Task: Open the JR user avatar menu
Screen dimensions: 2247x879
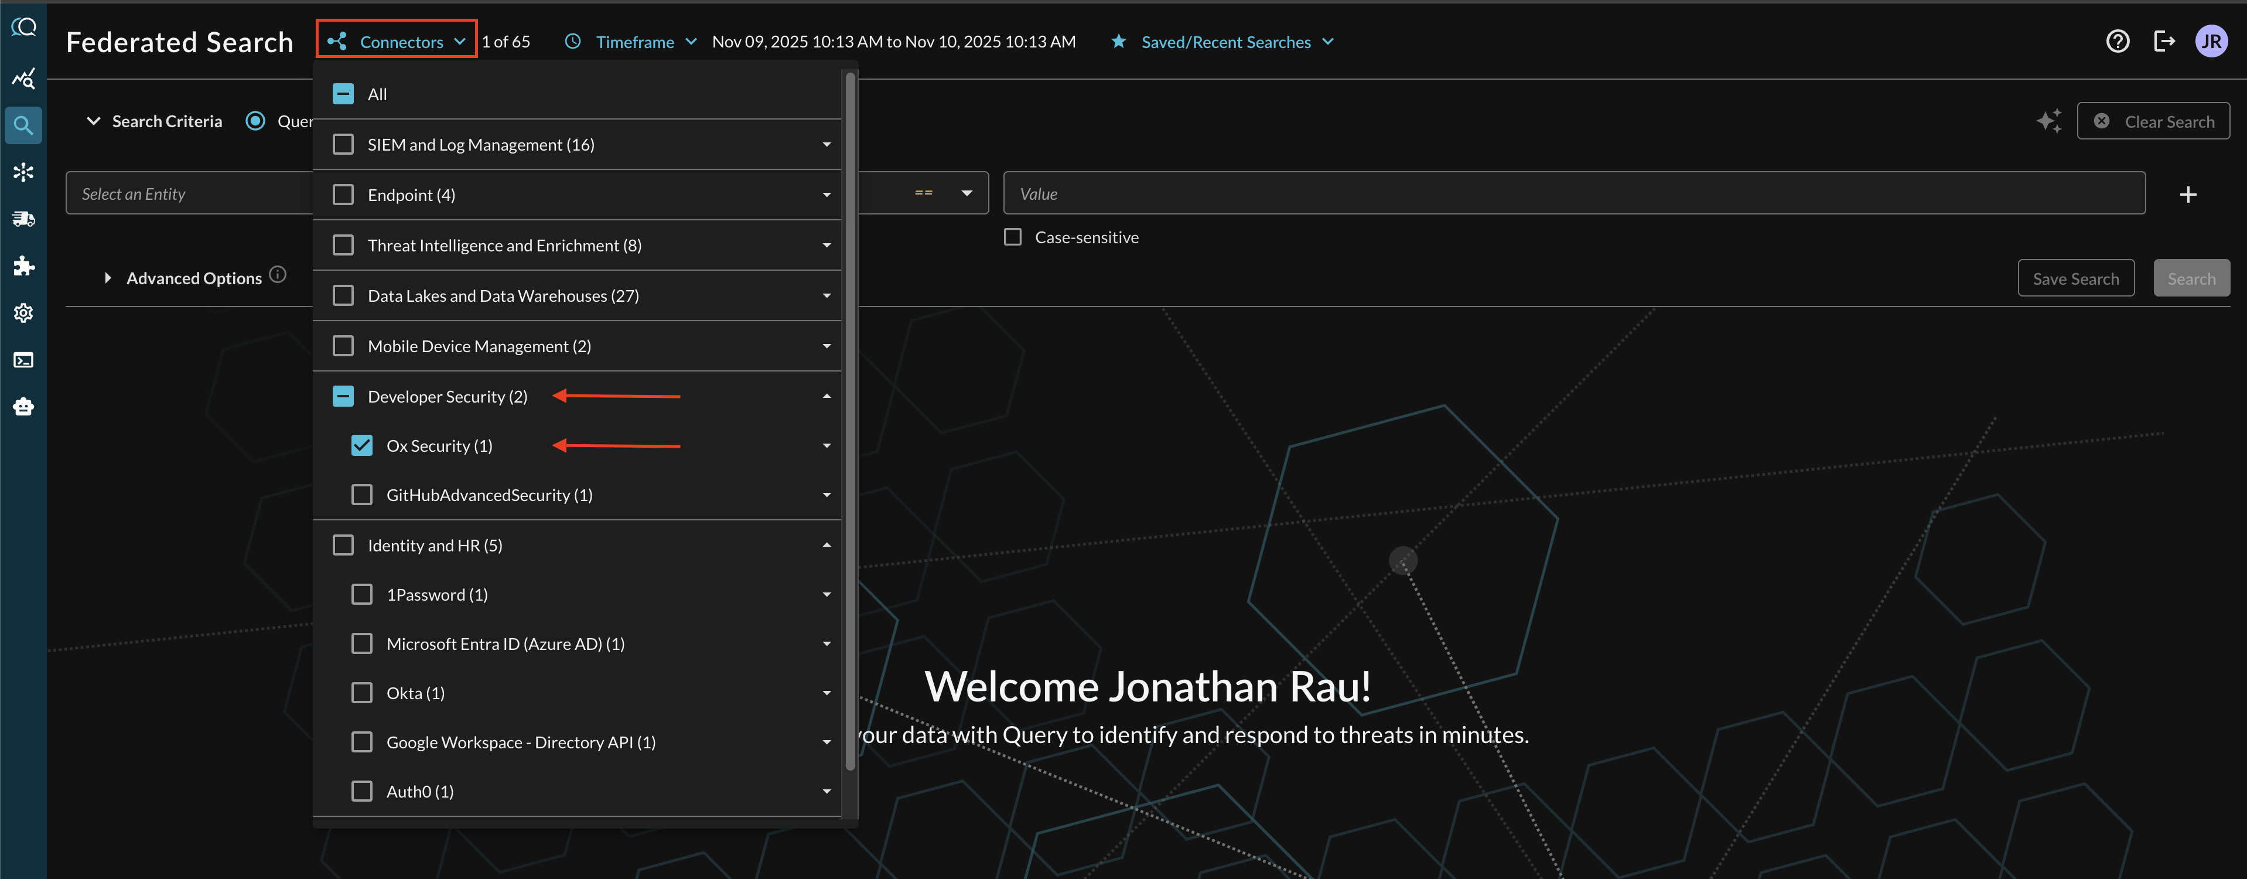Action: (x=2211, y=41)
